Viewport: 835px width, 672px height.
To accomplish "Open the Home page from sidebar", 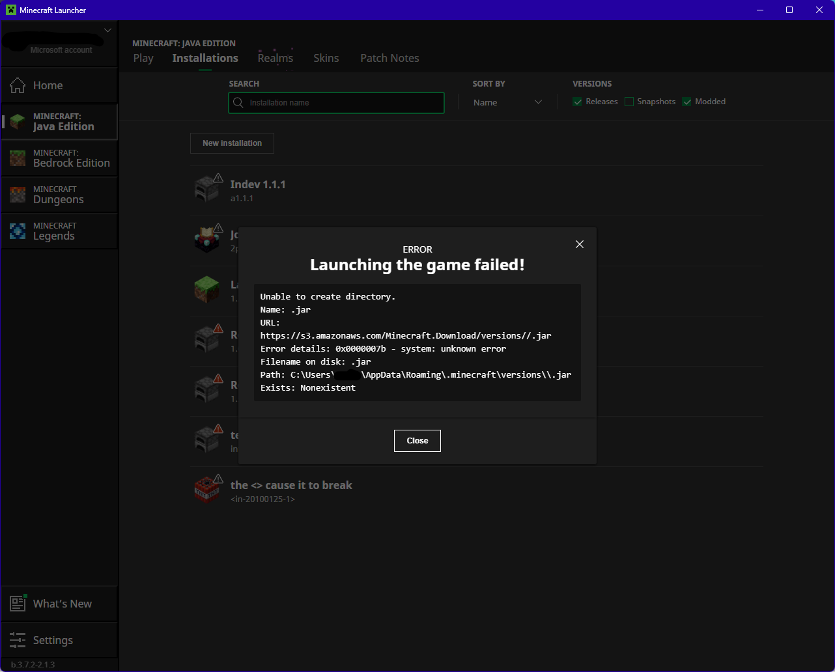I will (59, 85).
